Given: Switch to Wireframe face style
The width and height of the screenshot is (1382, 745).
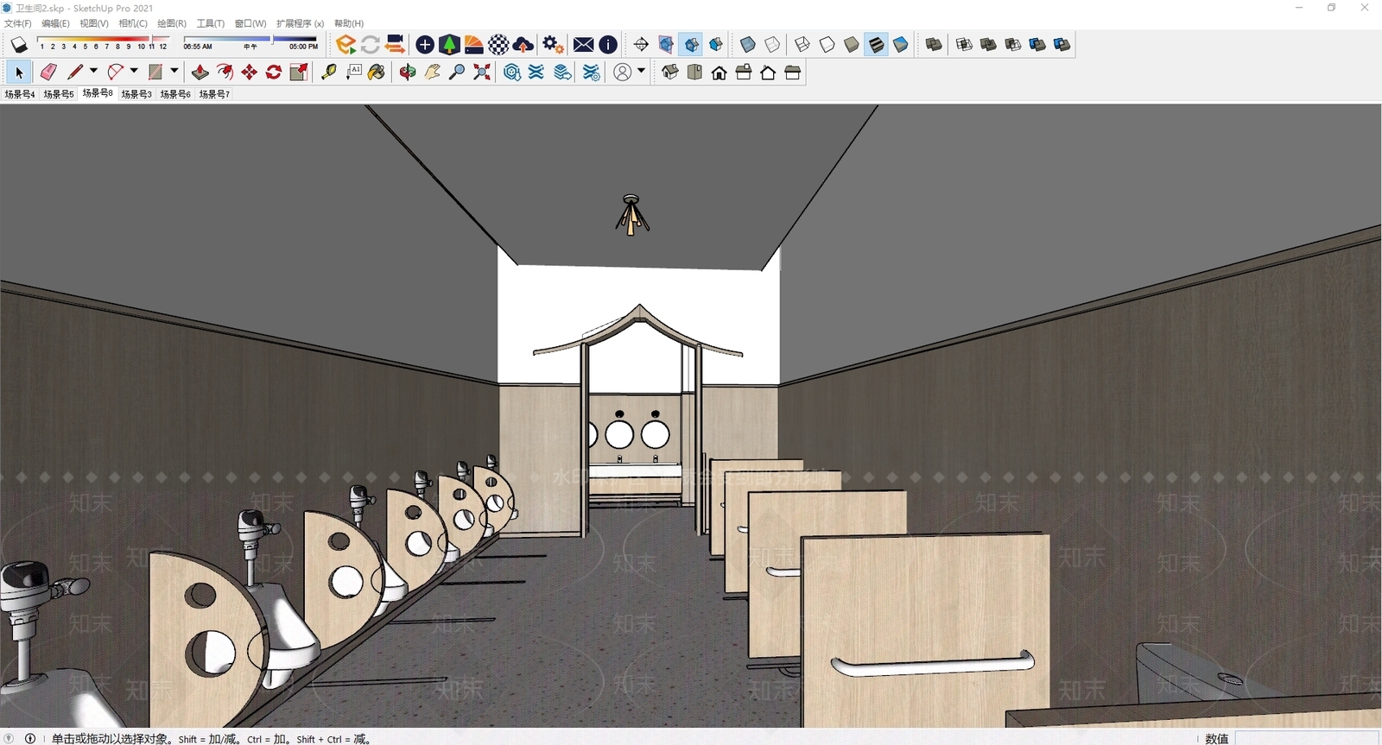Looking at the screenshot, I should tap(802, 44).
